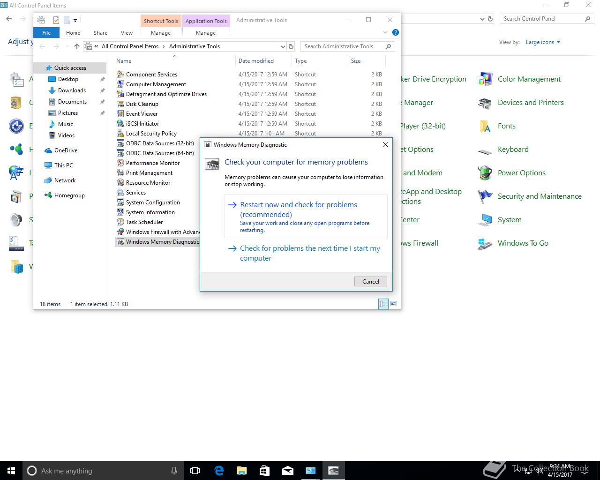The height and width of the screenshot is (480, 600).
Task: Select the Services gear icon
Action: [120, 193]
